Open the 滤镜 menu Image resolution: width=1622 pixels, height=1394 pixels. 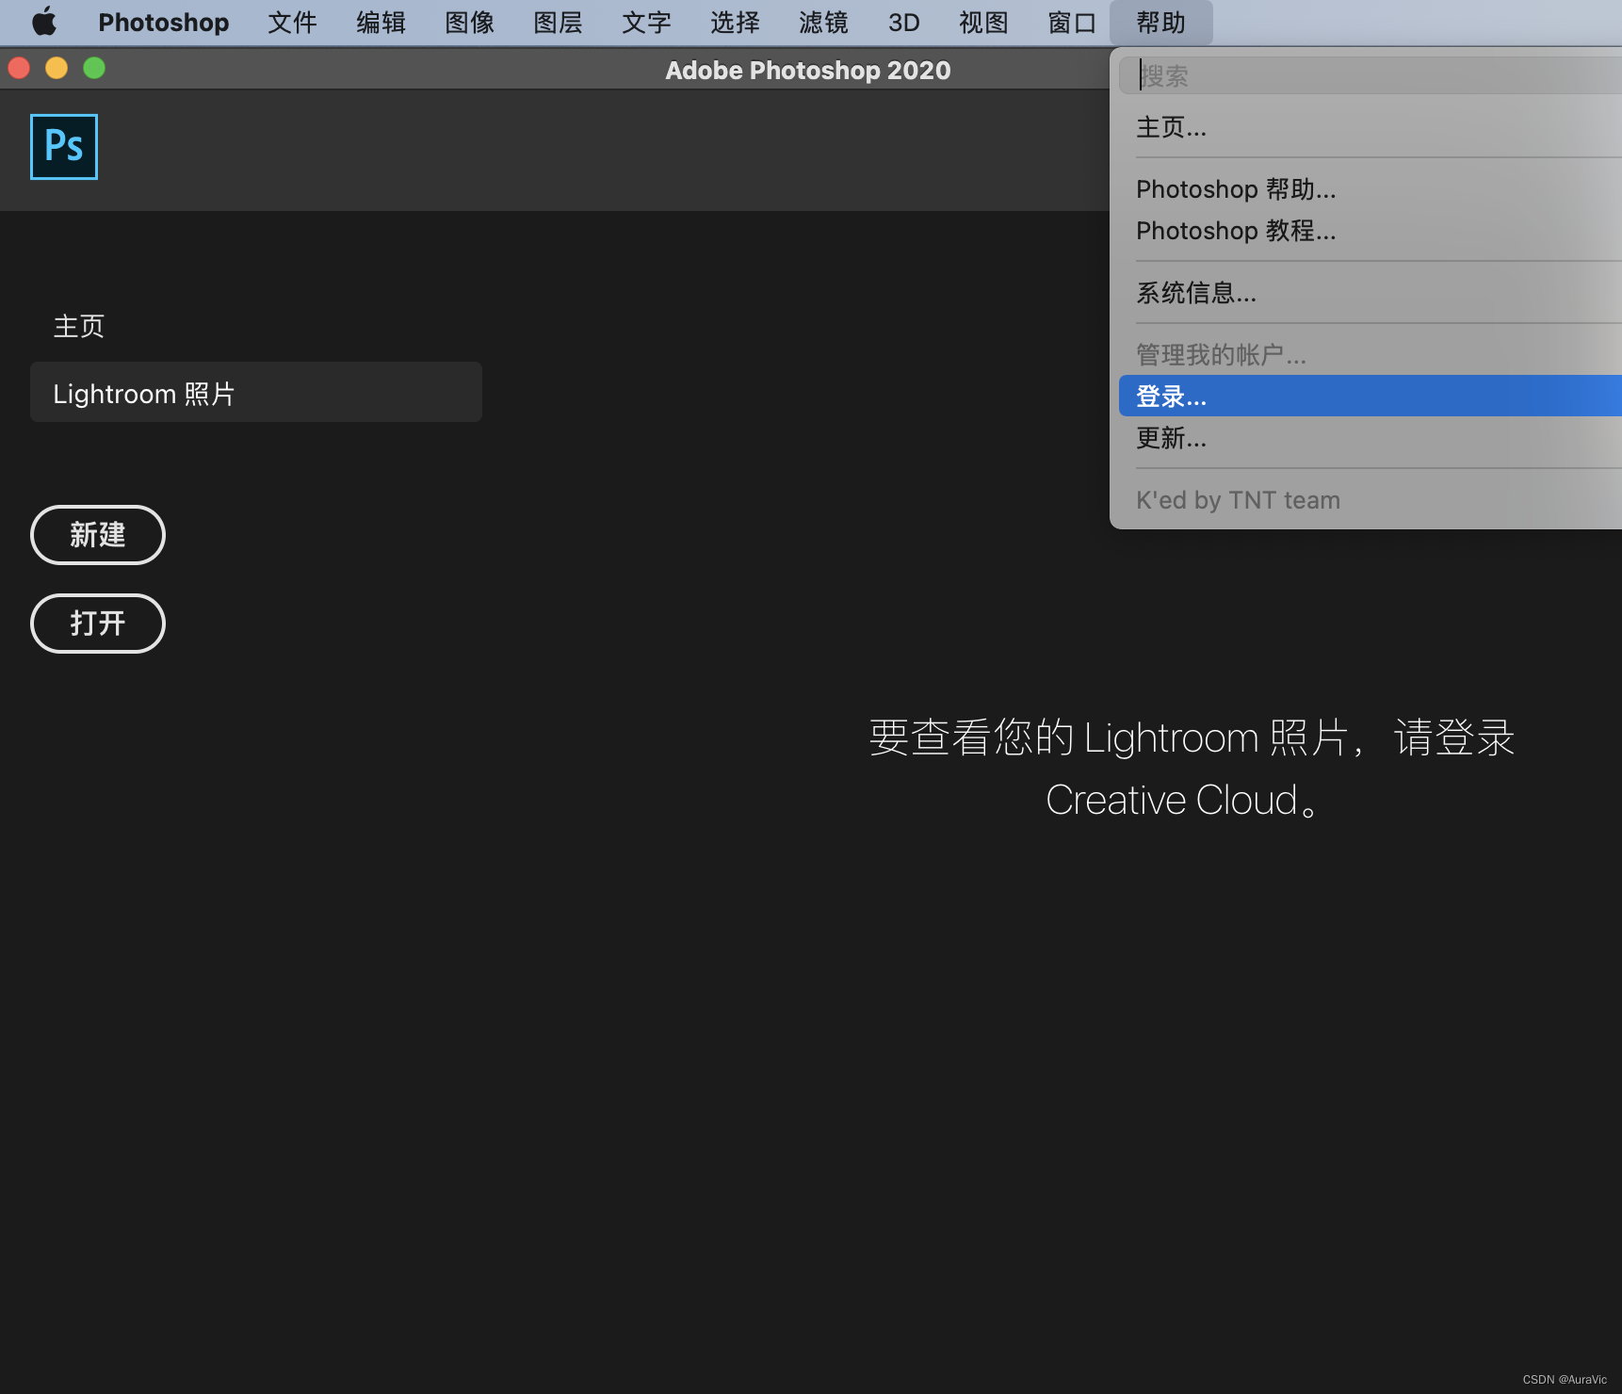[823, 23]
